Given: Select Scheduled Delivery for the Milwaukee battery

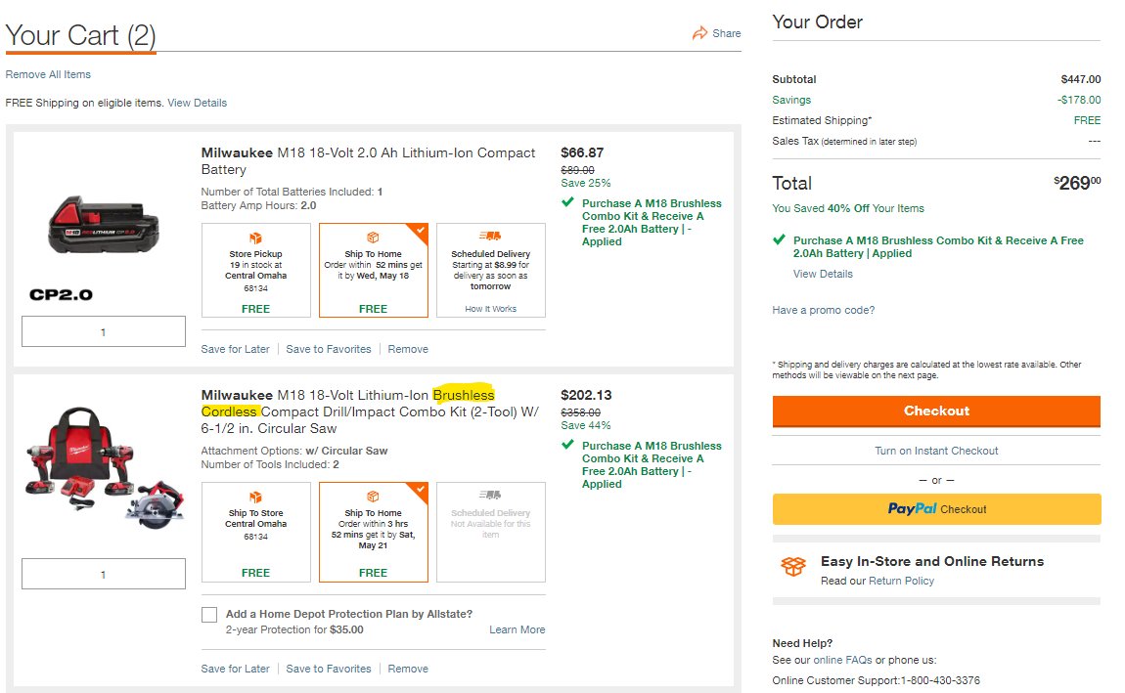Looking at the screenshot, I should click(491, 270).
